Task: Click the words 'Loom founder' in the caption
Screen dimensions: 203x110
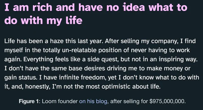Action: [60, 101]
